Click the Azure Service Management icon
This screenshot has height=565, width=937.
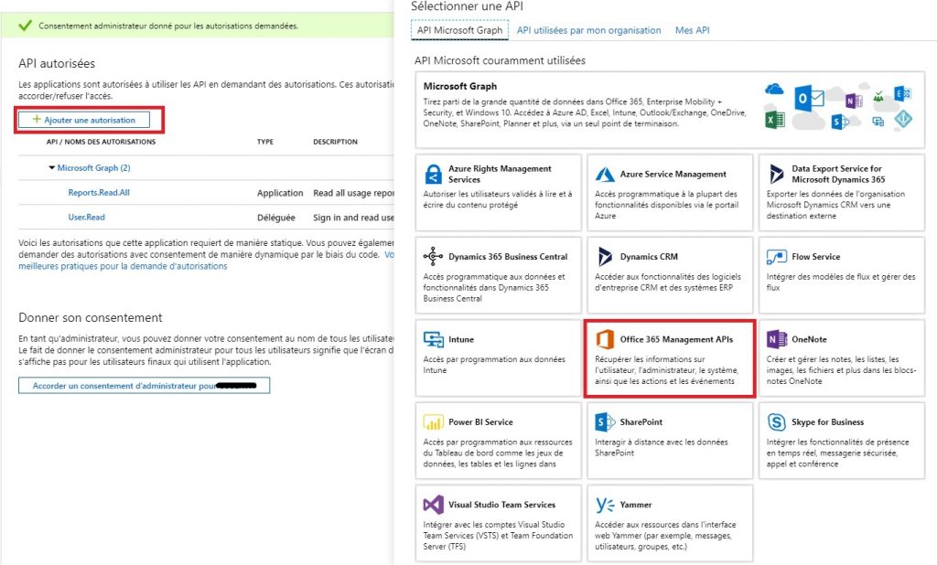point(605,175)
